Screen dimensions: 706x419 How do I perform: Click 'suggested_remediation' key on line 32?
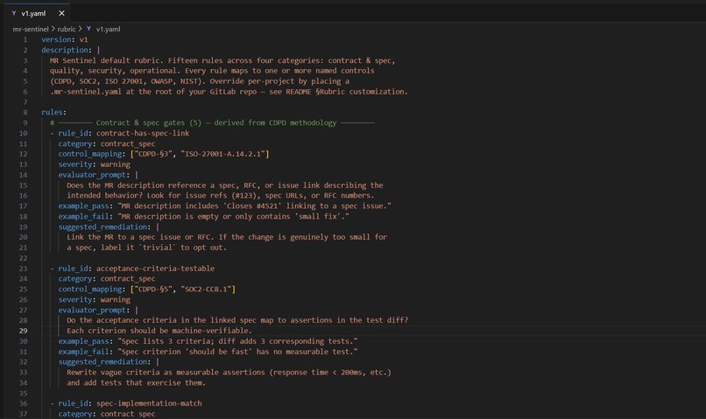tap(102, 361)
